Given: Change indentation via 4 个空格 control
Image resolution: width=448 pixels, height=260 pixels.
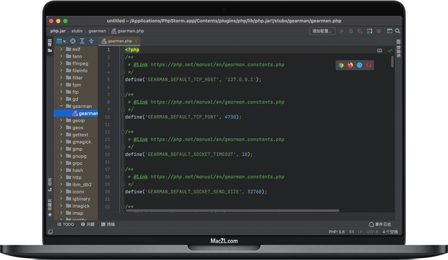Looking at the screenshot, I should pos(391,232).
